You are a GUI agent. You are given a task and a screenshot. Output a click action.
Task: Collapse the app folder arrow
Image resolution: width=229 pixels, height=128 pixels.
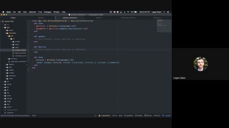[x=3, y=27]
